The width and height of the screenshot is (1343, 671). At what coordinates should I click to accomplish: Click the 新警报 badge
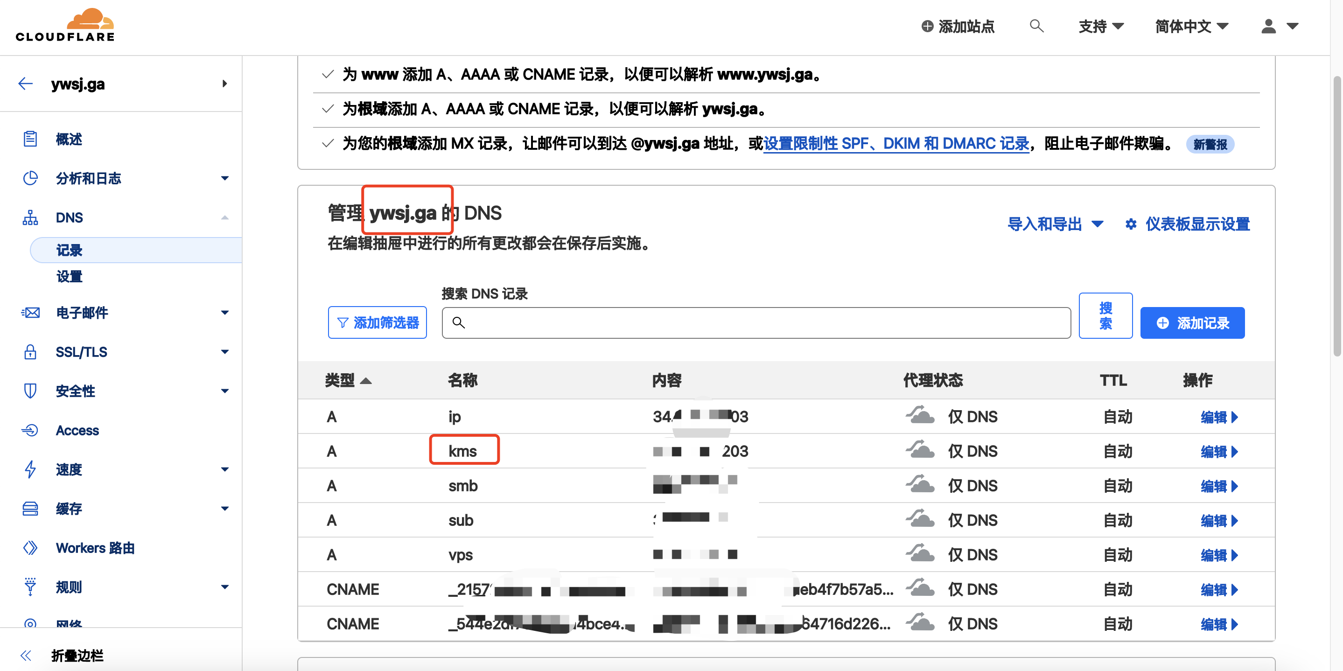click(x=1210, y=144)
